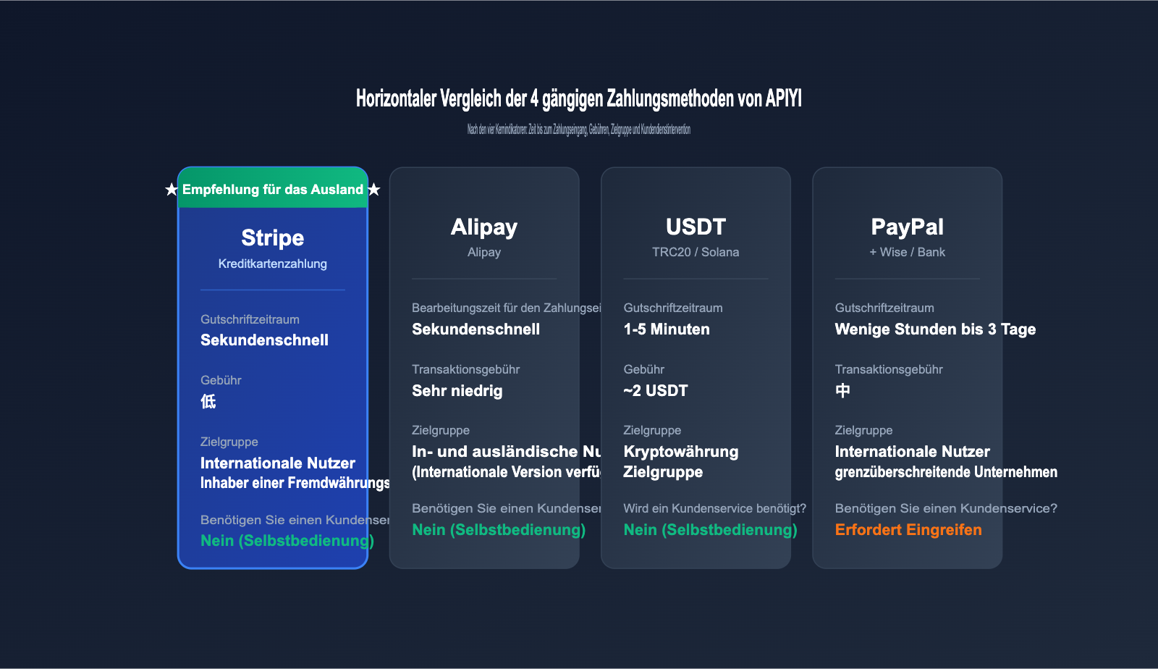Viewport: 1158px width, 669px height.
Task: Click the 'Zielgruppe' label in PayPal card
Action: click(x=863, y=430)
